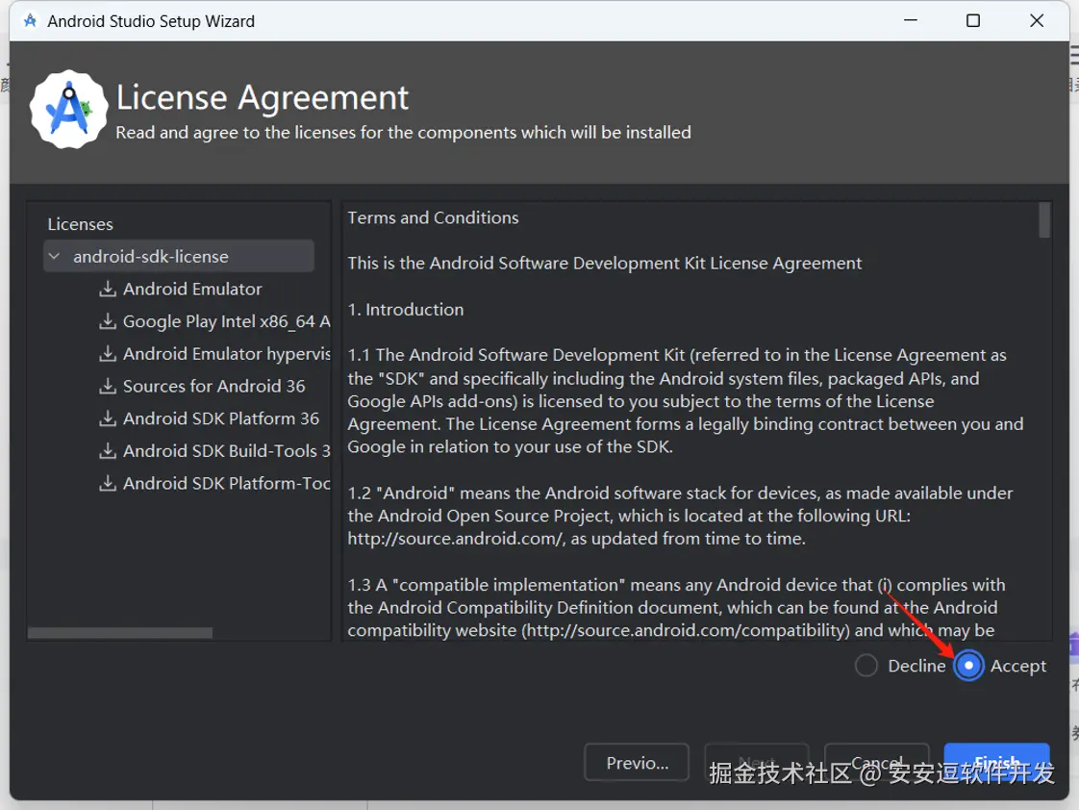
Task: Click the Cancel button
Action: coord(876,763)
